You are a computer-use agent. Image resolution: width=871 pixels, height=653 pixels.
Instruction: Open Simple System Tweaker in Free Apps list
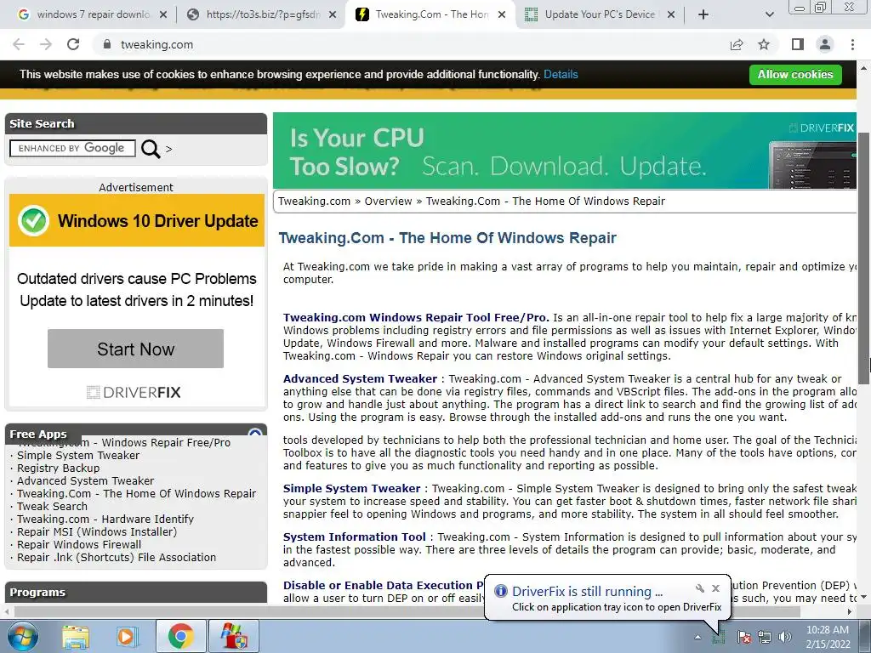click(78, 456)
